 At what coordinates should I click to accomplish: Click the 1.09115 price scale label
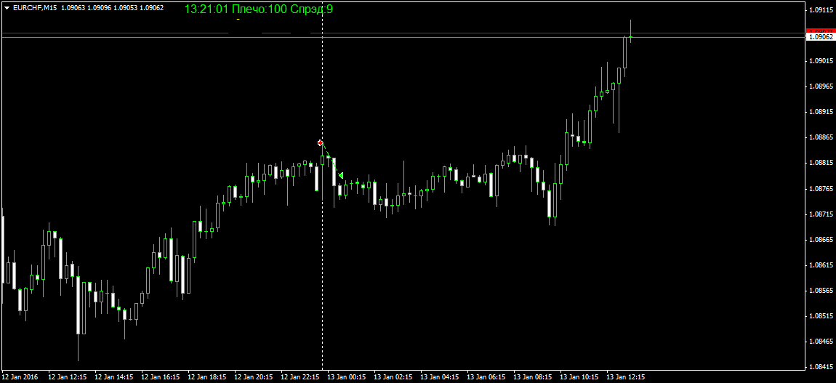click(821, 9)
